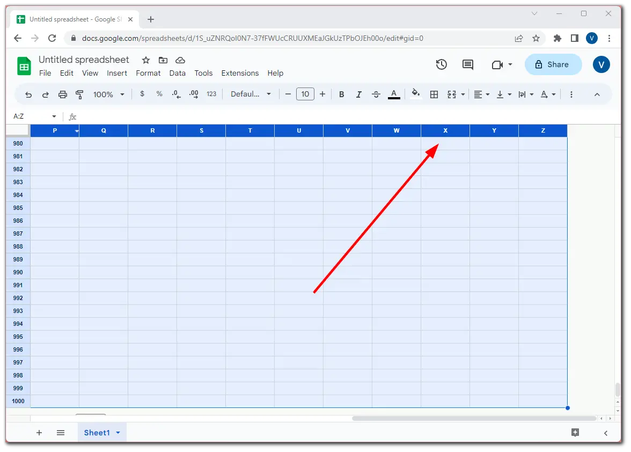Open the Sheet1 tab dropdown arrow

(118, 433)
